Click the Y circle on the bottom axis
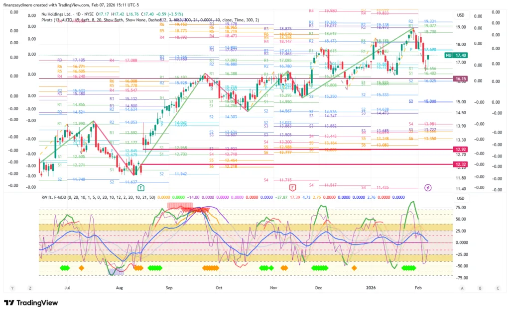 point(13,288)
